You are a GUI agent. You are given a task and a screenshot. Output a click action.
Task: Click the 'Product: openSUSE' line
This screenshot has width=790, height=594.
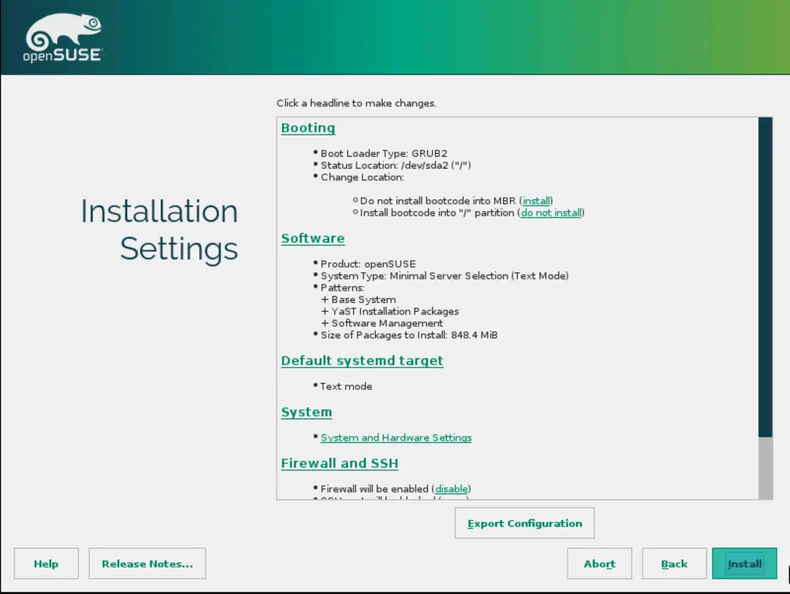pos(368,265)
